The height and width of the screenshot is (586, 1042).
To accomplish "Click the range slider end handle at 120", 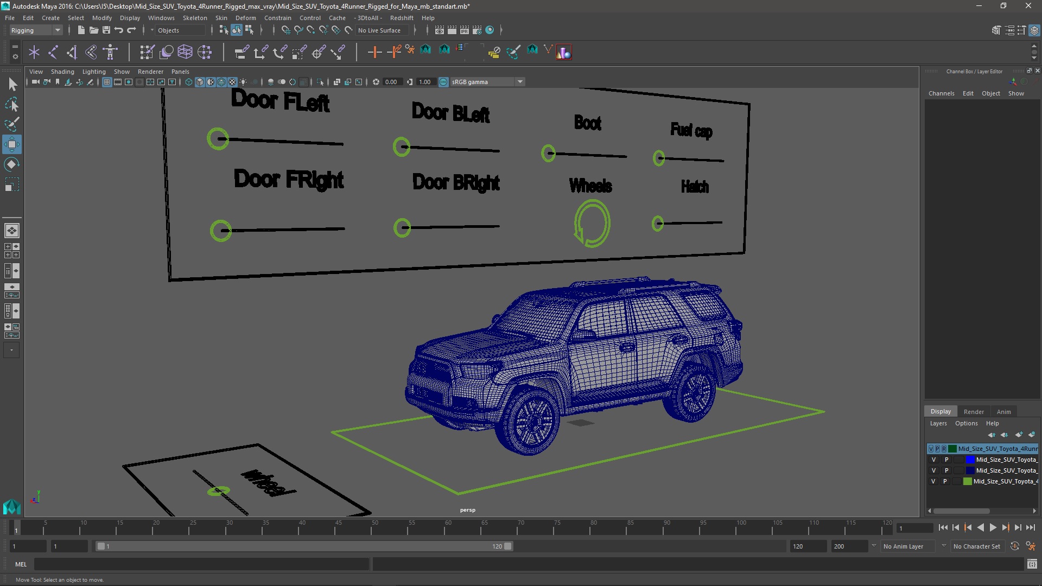I will pos(508,546).
